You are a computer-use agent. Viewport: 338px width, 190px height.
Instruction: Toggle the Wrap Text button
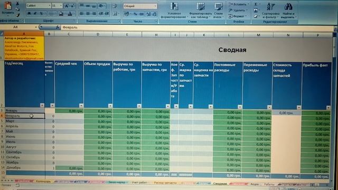pyautogui.click(x=115, y=6)
